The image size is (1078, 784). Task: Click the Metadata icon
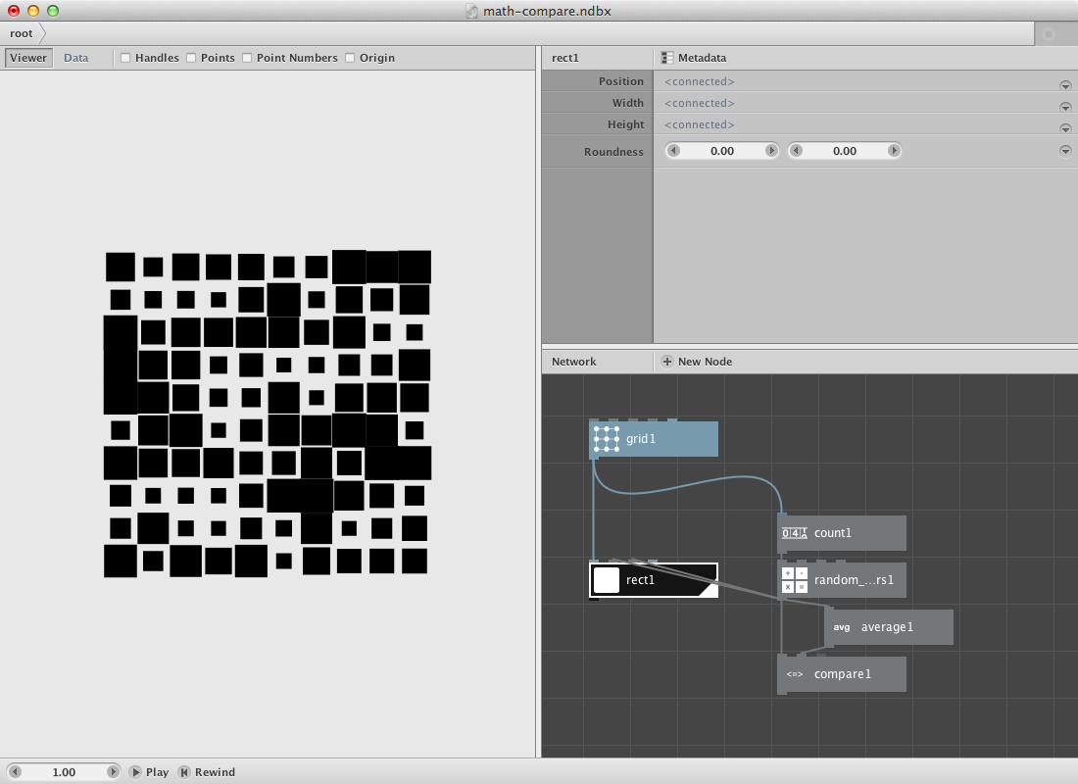click(x=667, y=58)
